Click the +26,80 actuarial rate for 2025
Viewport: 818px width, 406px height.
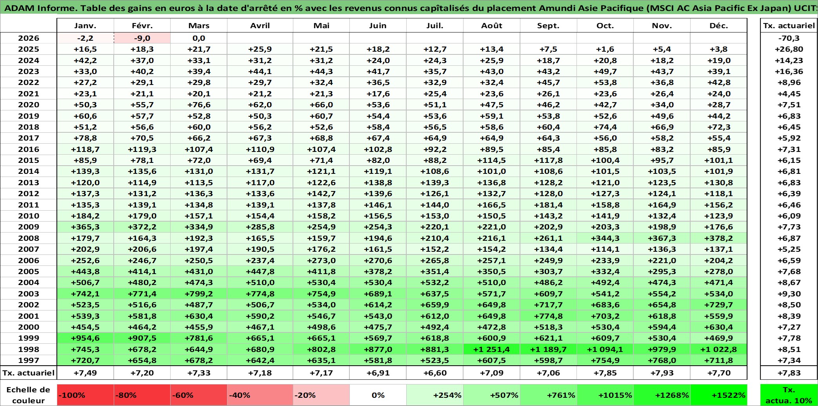pyautogui.click(x=789, y=49)
